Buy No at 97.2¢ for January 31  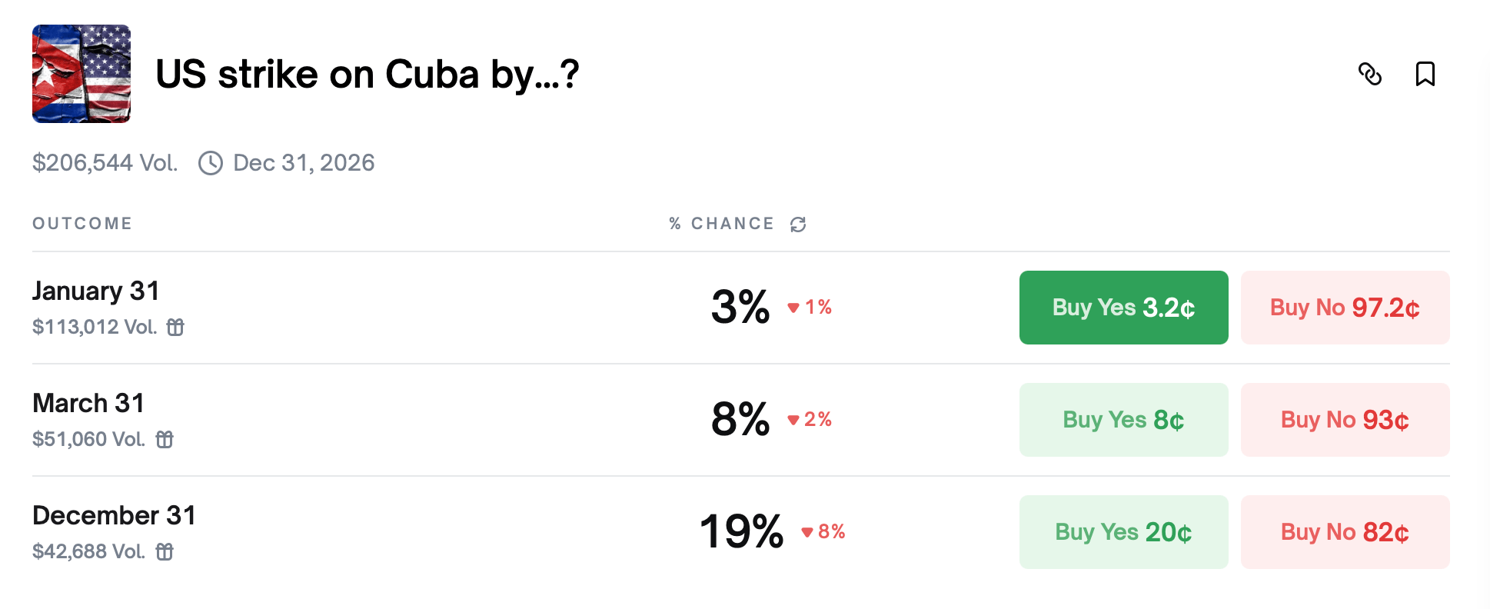[x=1345, y=308]
